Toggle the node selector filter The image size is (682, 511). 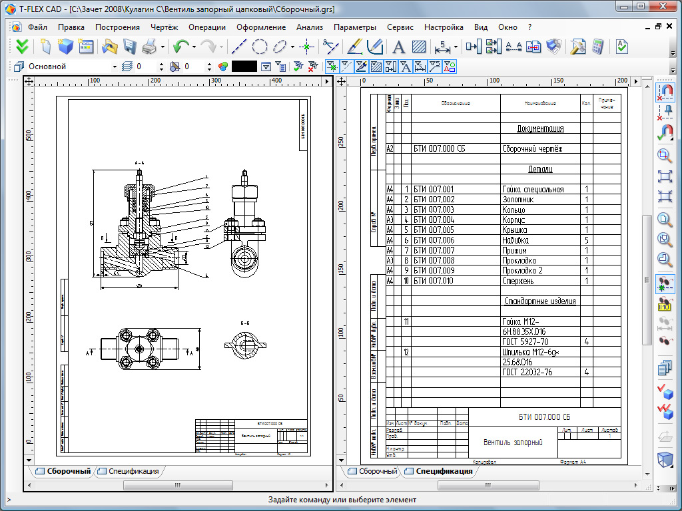[x=332, y=67]
